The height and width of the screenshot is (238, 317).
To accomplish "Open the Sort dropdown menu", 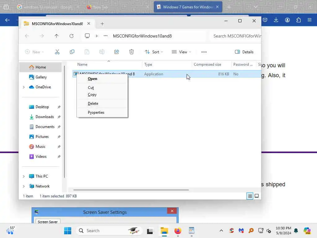I will click(154, 52).
